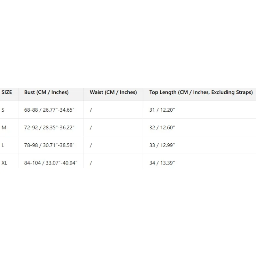Click the waist slash in XL row
256x256 pixels.
pyautogui.click(x=91, y=163)
